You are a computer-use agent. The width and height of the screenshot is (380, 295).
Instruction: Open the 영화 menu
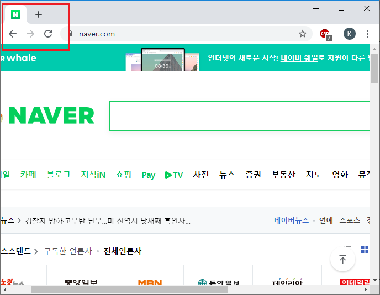[340, 175]
